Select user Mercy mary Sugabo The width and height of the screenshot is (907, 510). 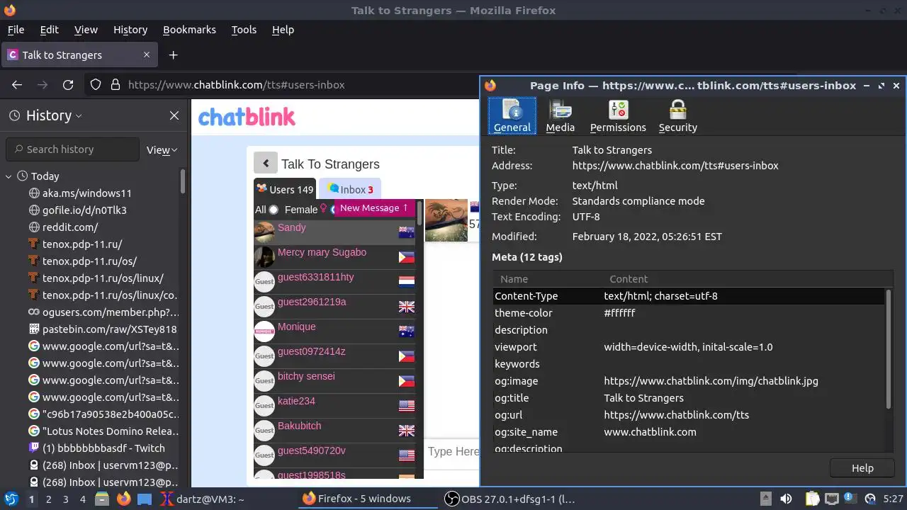(x=334, y=257)
